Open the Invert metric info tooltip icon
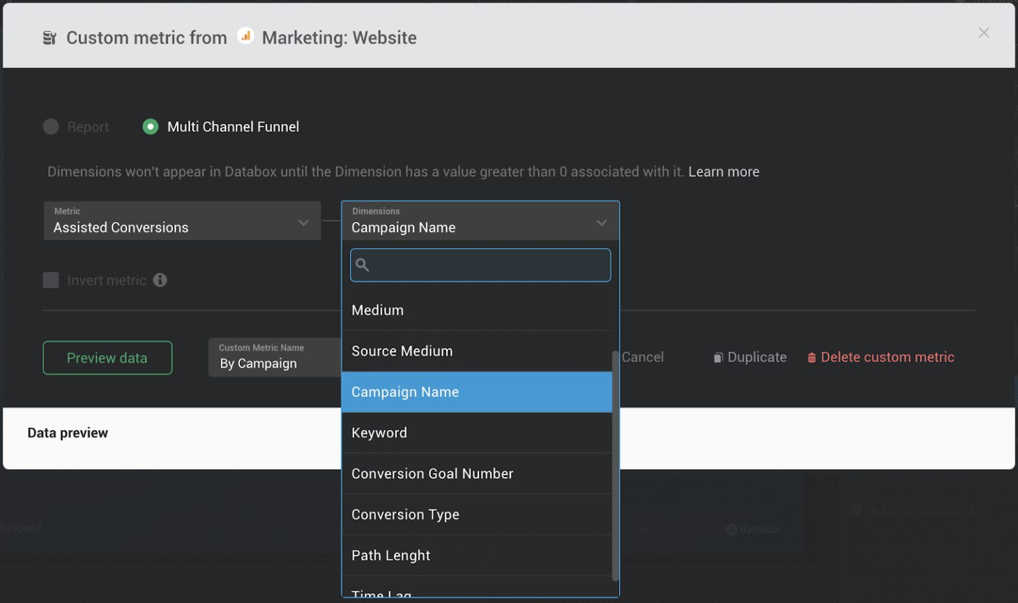This screenshot has height=603, width=1018. [x=160, y=280]
